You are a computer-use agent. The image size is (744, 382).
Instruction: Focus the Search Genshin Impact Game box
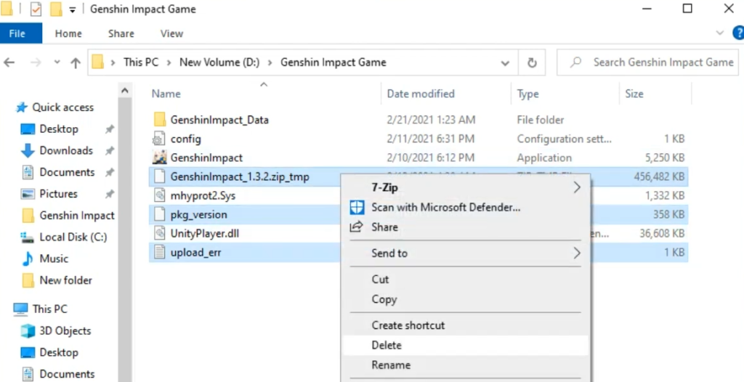[x=647, y=62]
